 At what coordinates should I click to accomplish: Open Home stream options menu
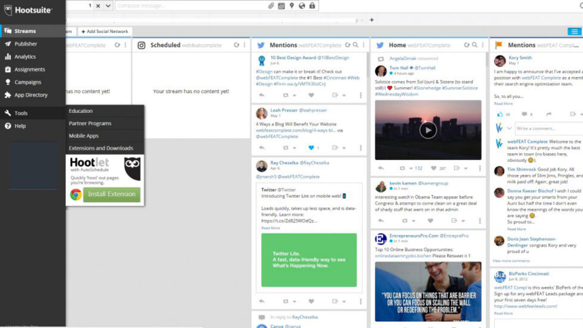[483, 45]
